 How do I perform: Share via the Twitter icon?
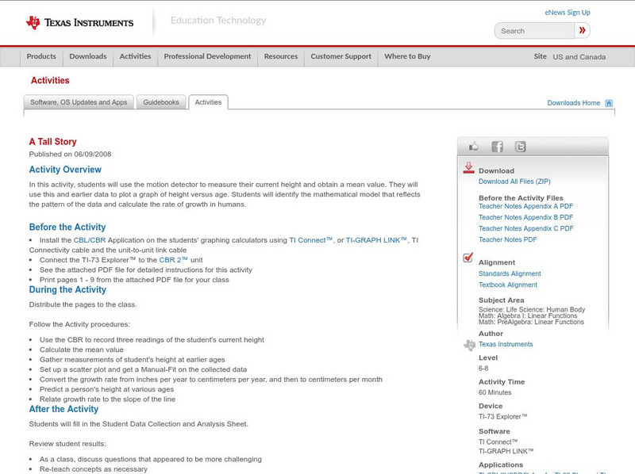520,147
